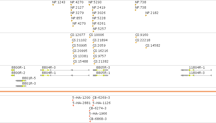Select the NP:855 insertion marker

[72, 21]
